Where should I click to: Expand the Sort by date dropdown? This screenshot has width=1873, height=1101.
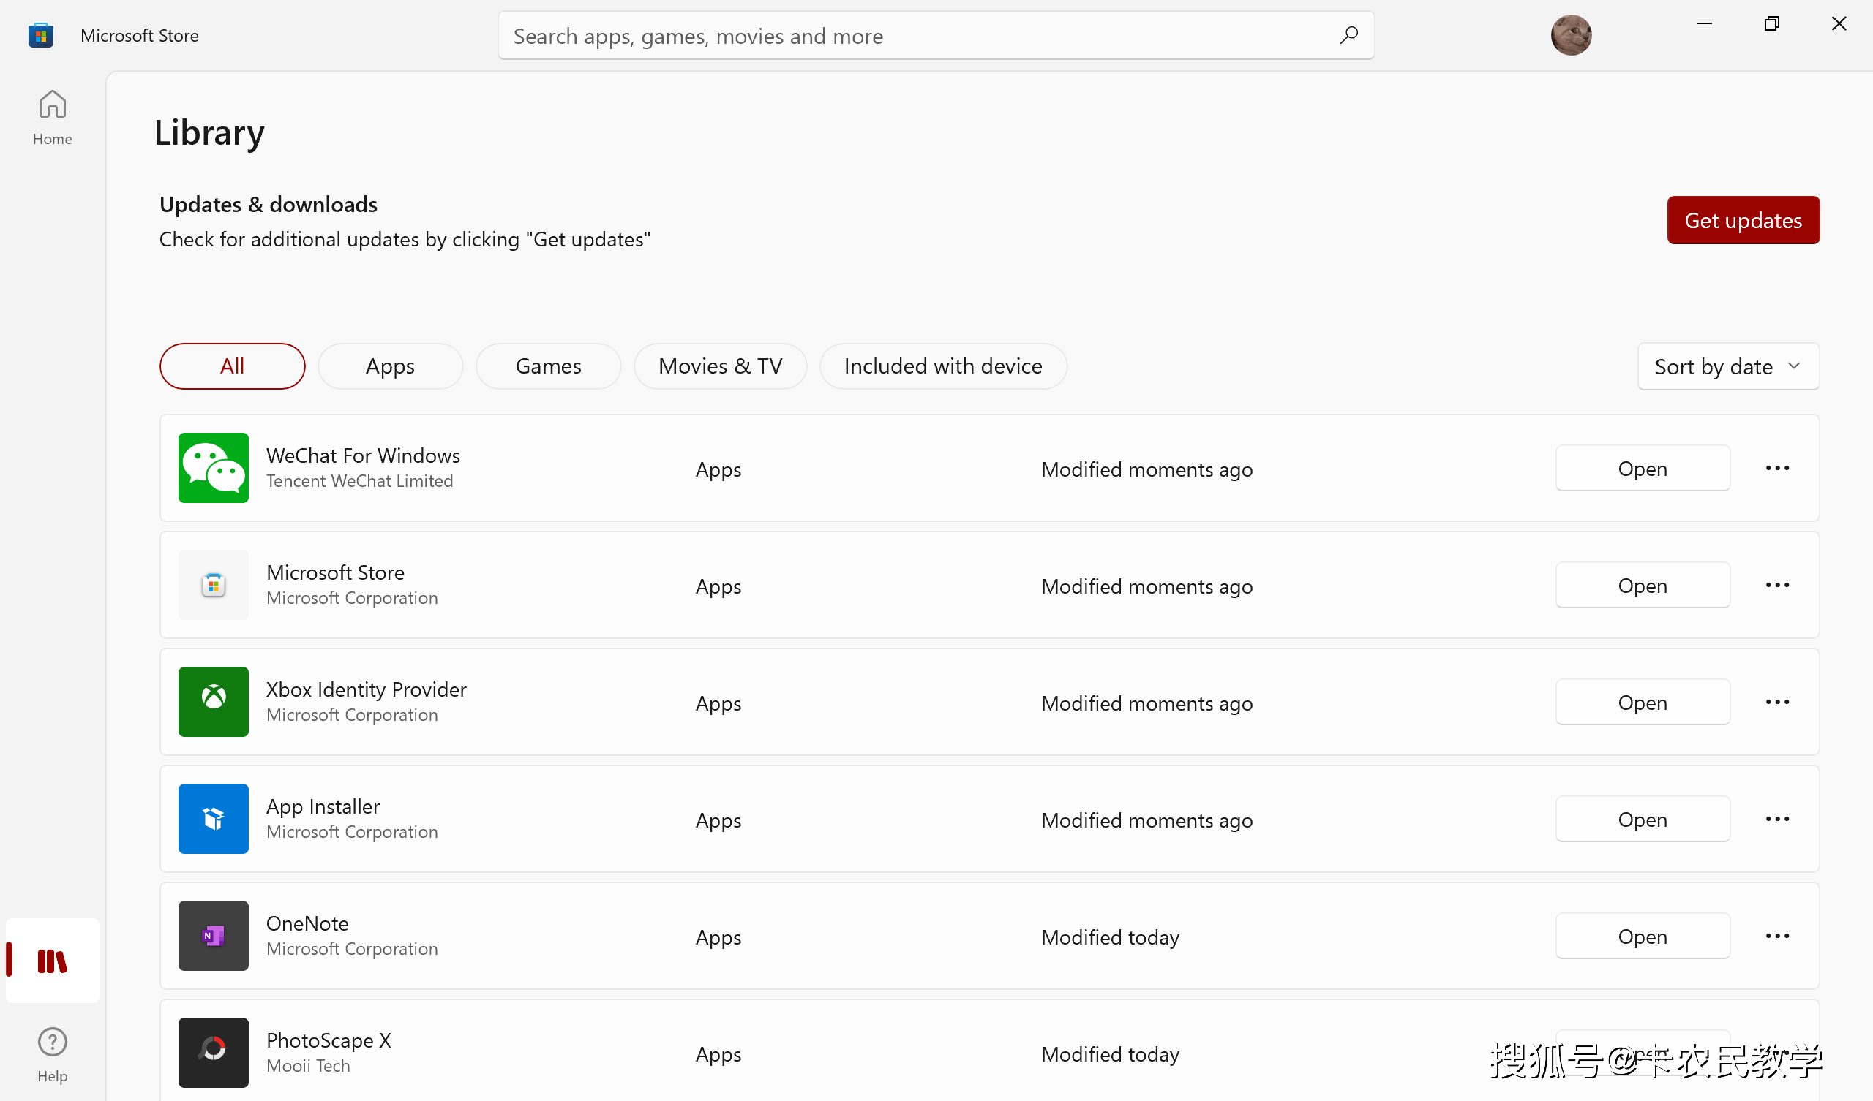tap(1728, 366)
